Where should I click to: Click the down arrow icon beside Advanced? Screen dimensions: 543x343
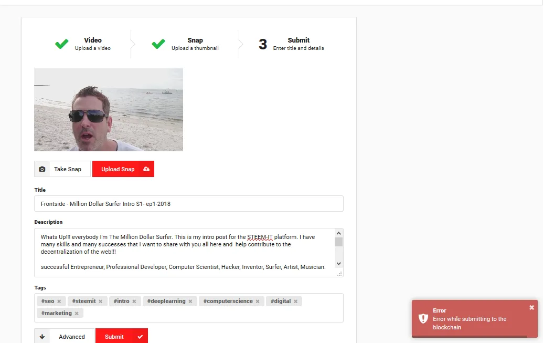(42, 337)
